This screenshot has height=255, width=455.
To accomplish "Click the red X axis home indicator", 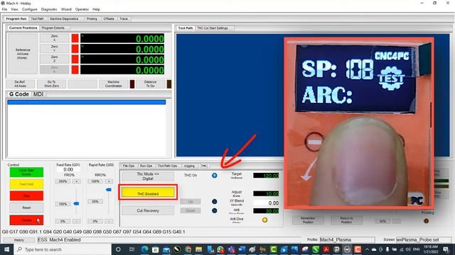I will (75, 38).
